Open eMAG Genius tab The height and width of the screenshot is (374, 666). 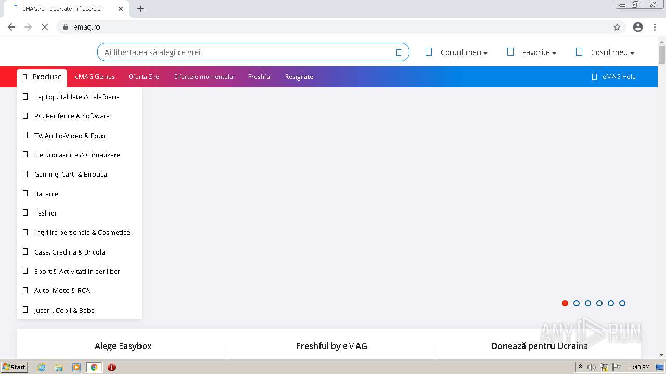pos(95,77)
